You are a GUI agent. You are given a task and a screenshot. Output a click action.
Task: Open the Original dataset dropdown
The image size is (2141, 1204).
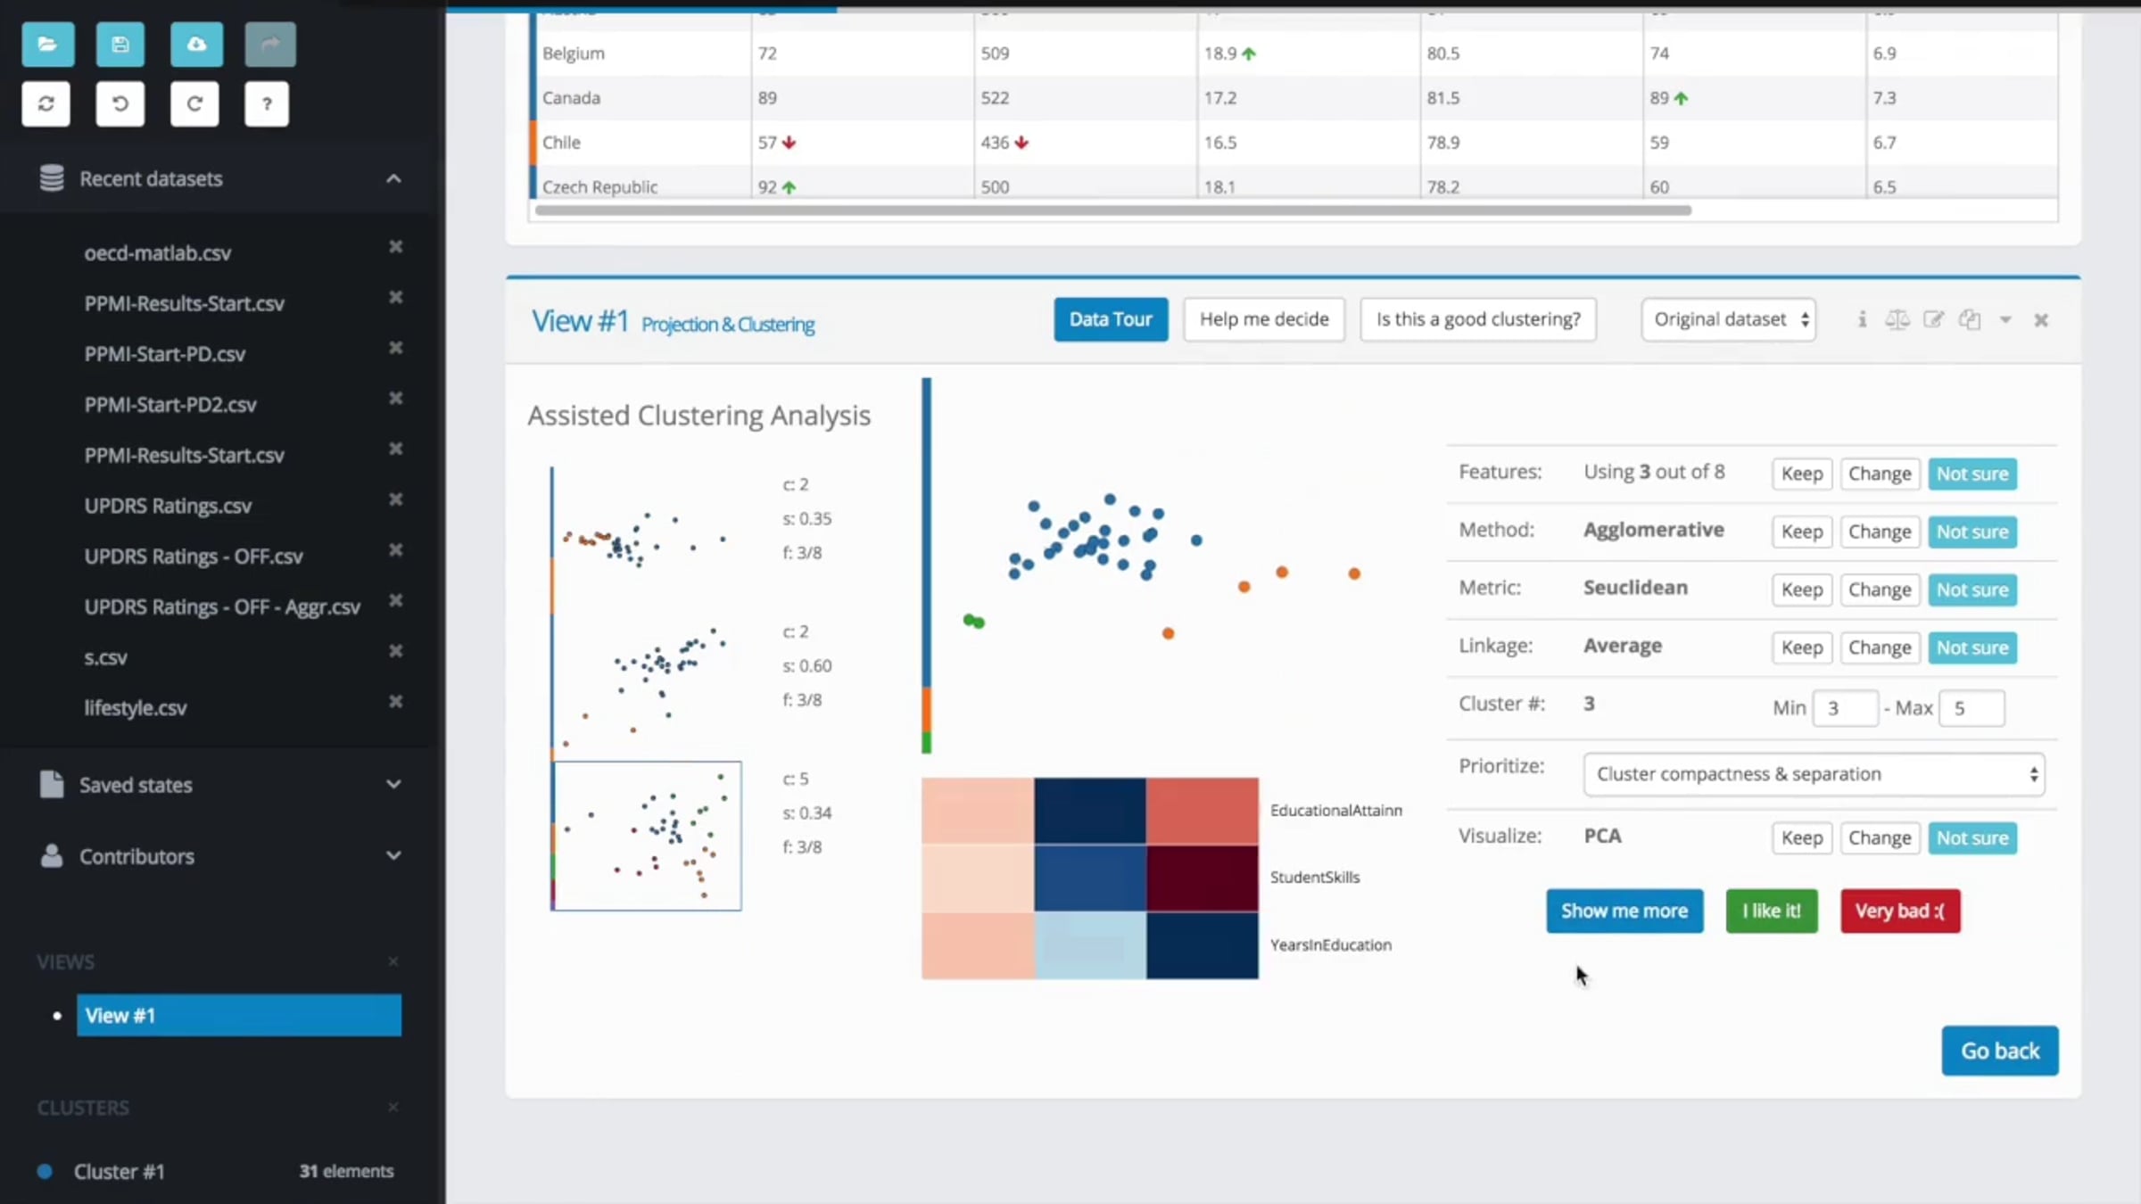coord(1729,319)
